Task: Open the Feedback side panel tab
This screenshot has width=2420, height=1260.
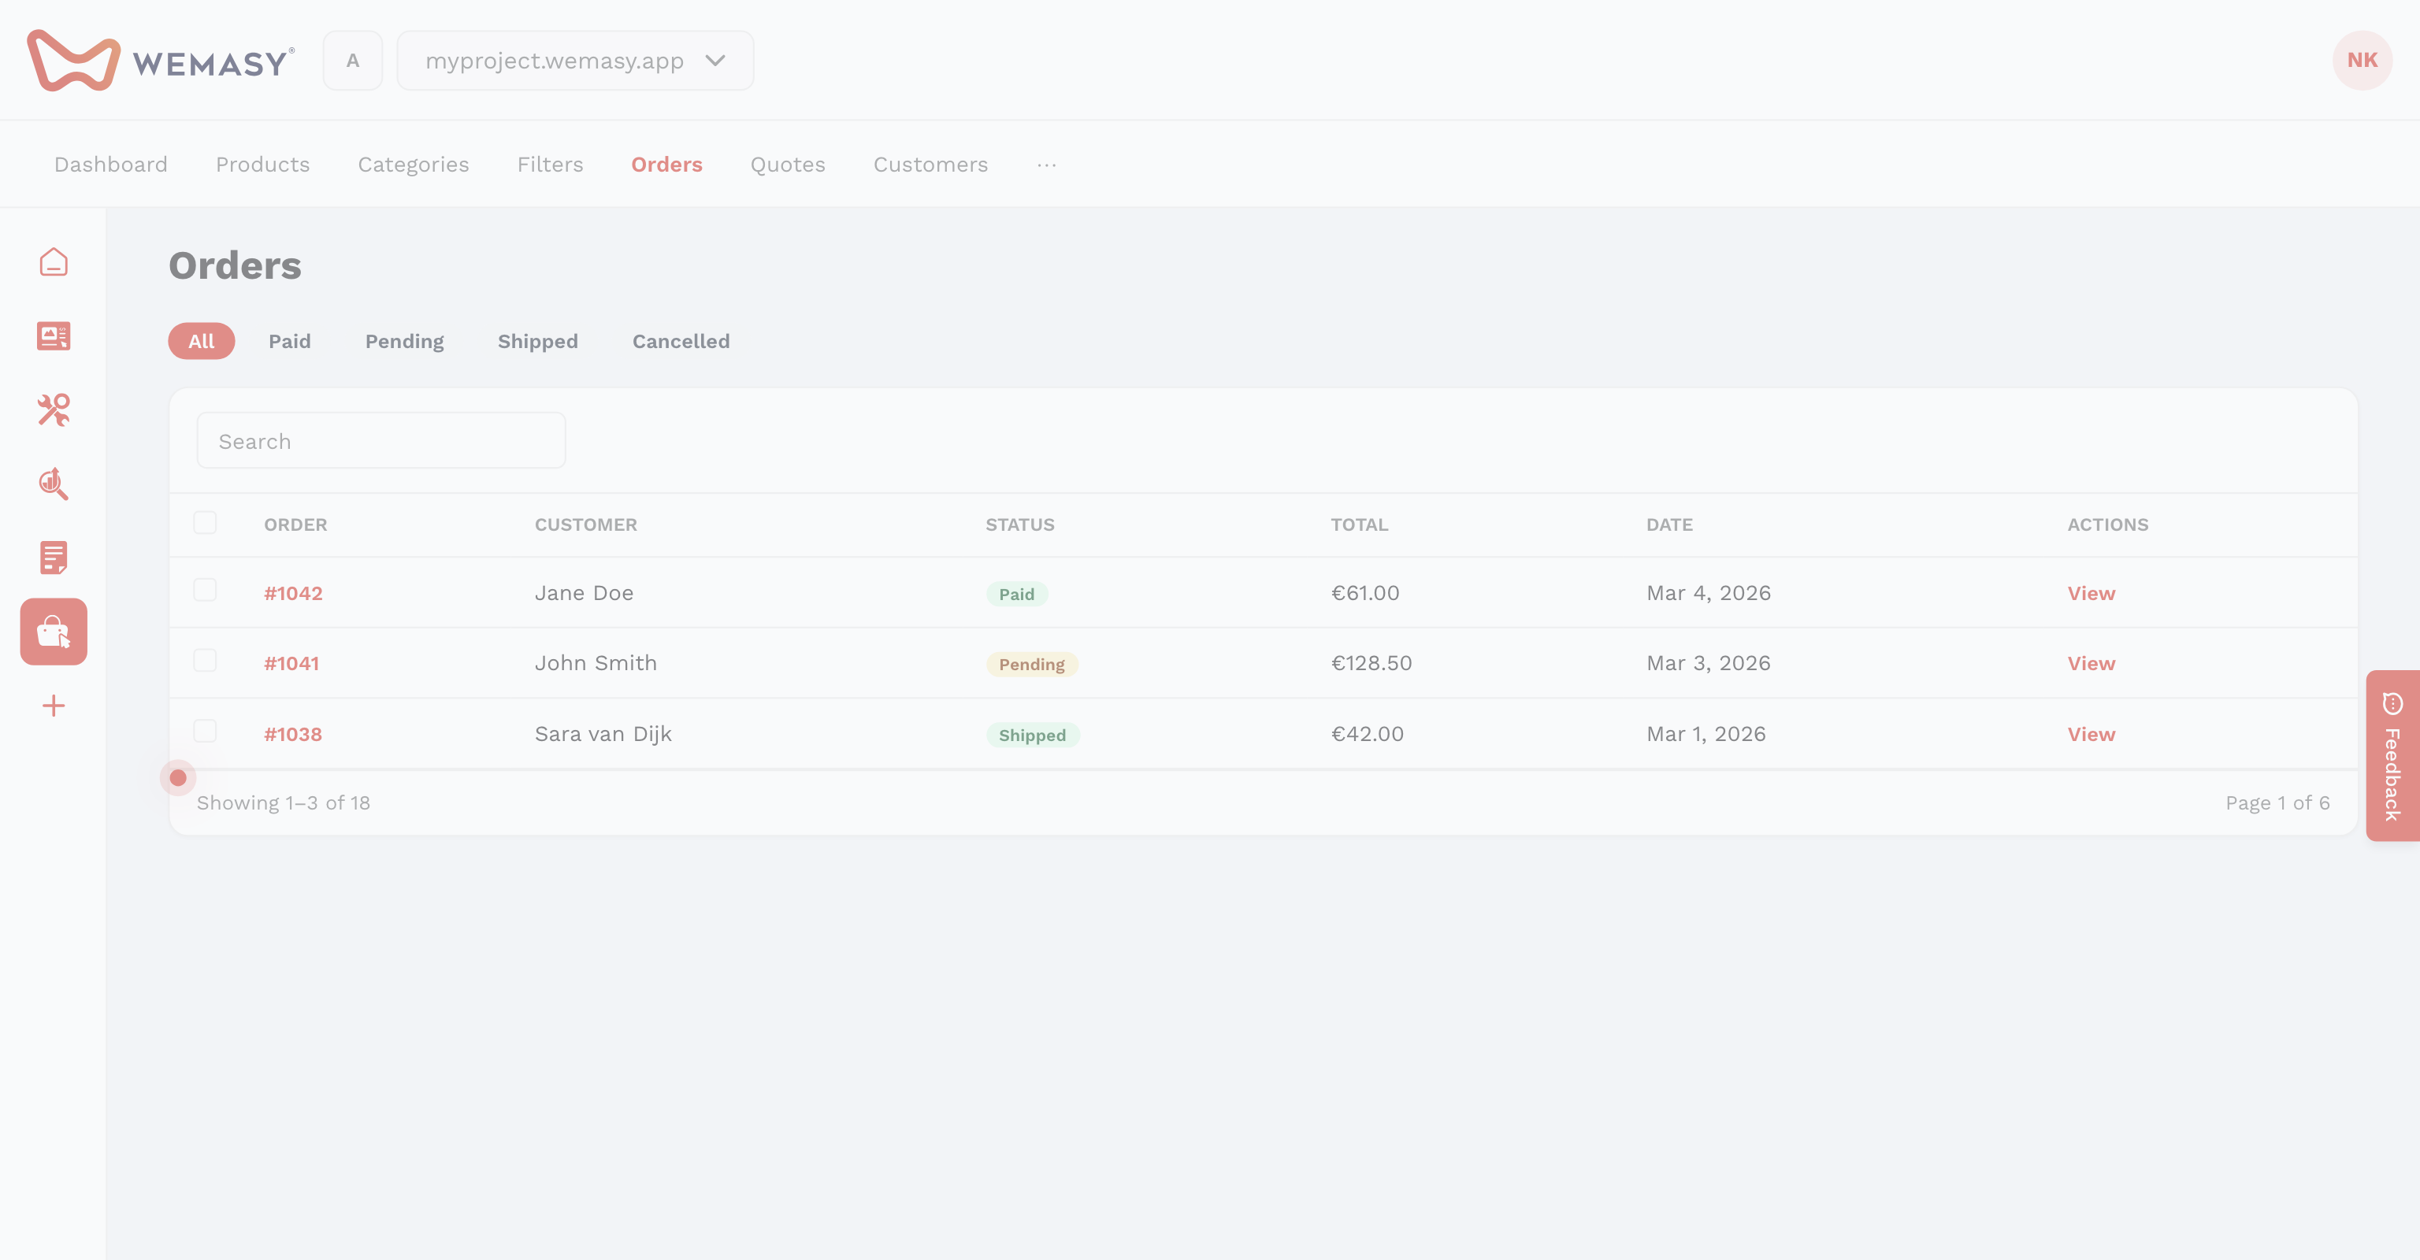Action: click(2392, 756)
